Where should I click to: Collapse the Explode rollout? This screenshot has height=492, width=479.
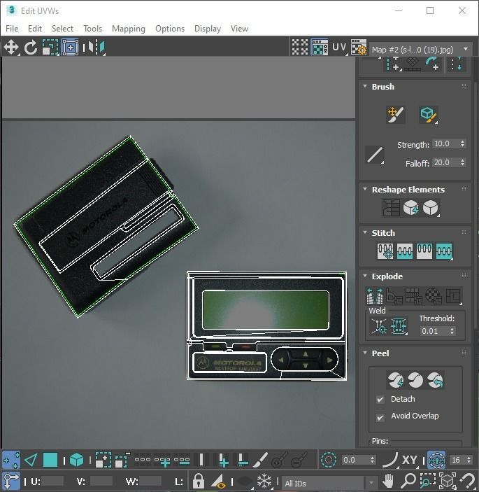(x=365, y=276)
